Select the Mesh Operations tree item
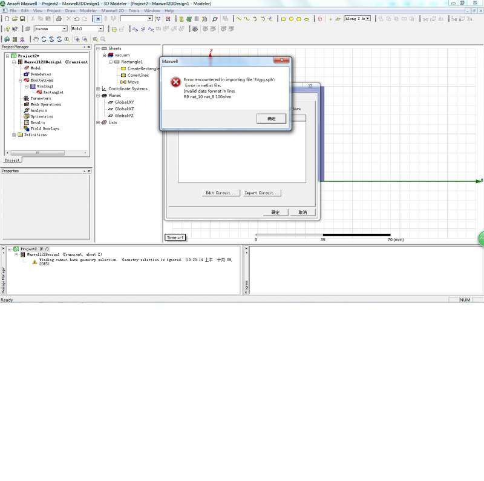 [42, 104]
